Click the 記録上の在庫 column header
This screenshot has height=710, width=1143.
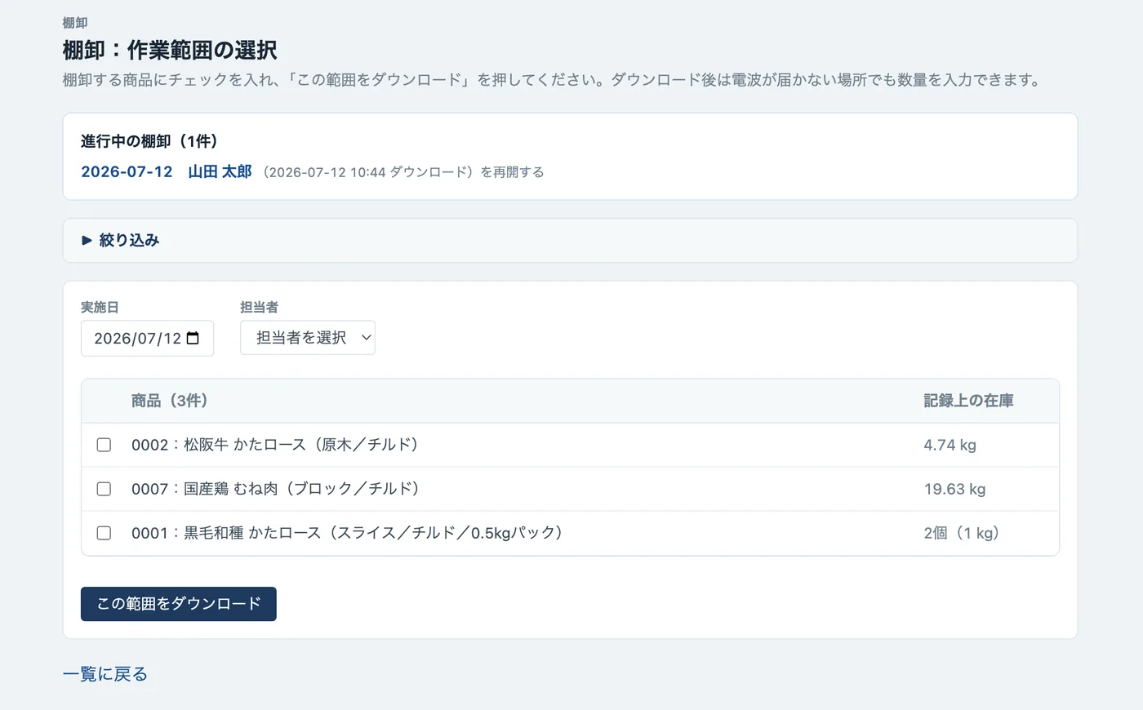click(x=968, y=401)
